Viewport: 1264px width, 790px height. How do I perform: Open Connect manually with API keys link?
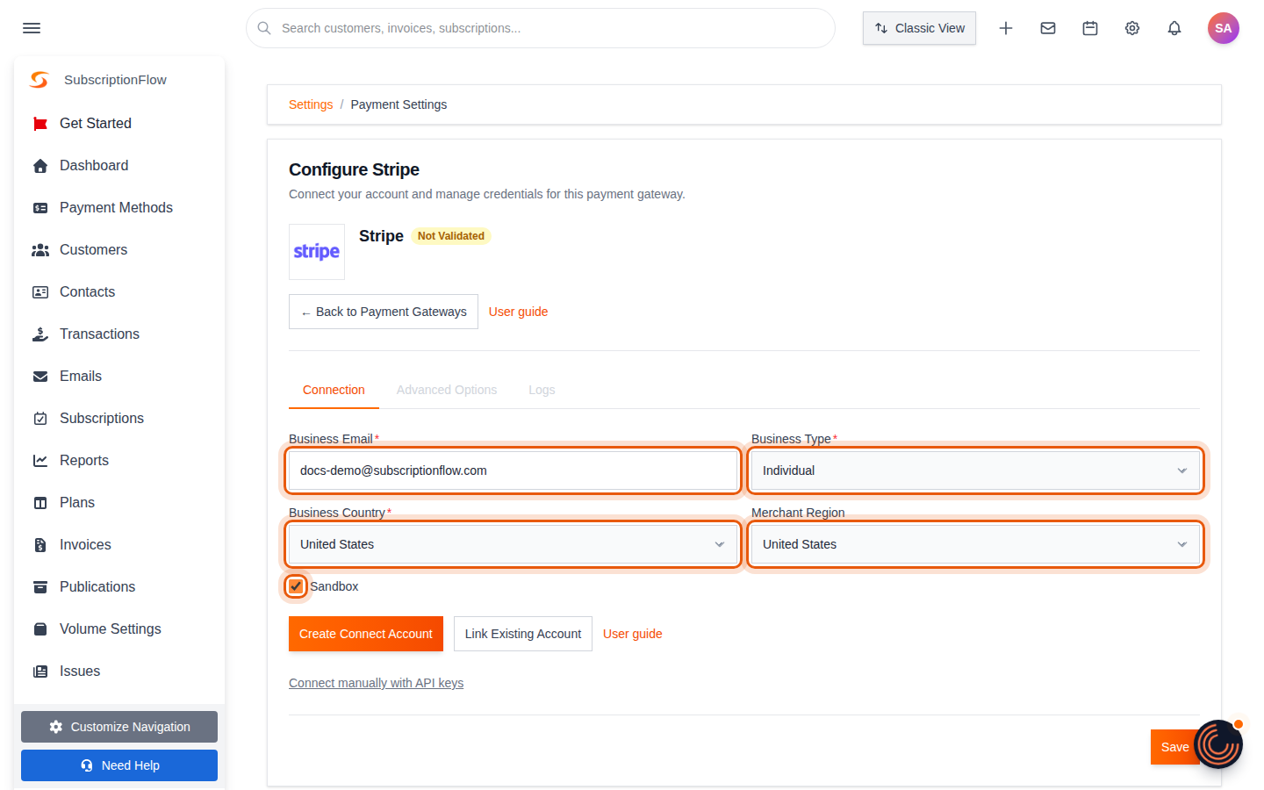[376, 683]
